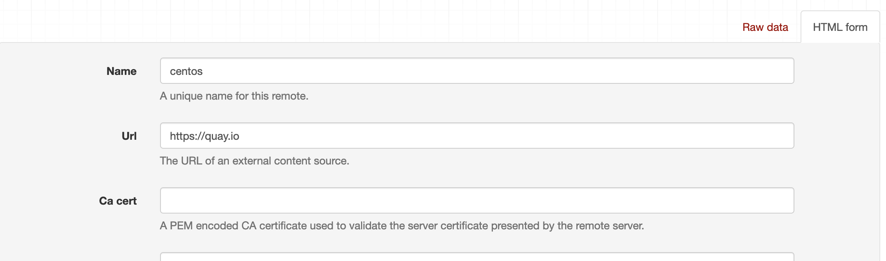Image resolution: width=886 pixels, height=261 pixels.
Task: Click the help text under Name field
Action: pos(234,96)
